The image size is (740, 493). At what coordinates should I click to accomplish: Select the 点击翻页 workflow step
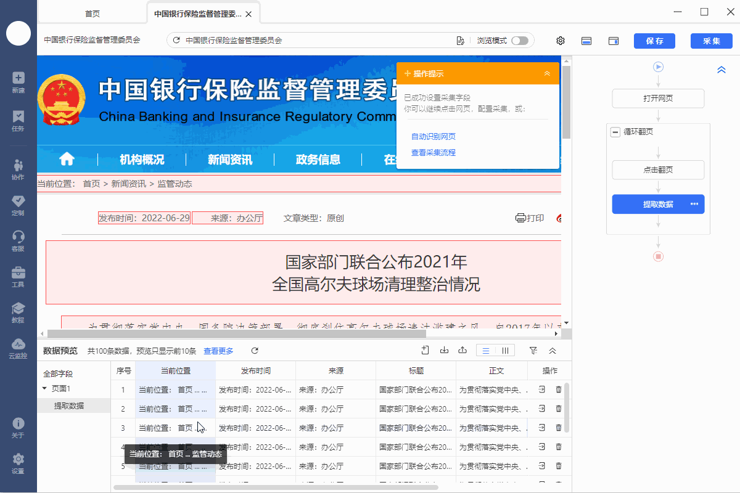(658, 170)
